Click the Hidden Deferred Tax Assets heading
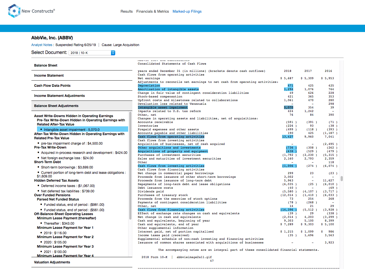Viewport: 365px width, 269px height. [56, 181]
